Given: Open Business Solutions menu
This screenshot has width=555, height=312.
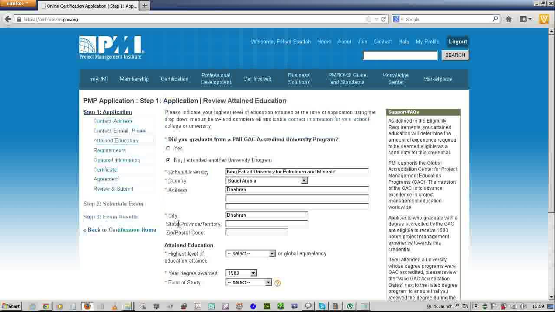Looking at the screenshot, I should (x=299, y=79).
